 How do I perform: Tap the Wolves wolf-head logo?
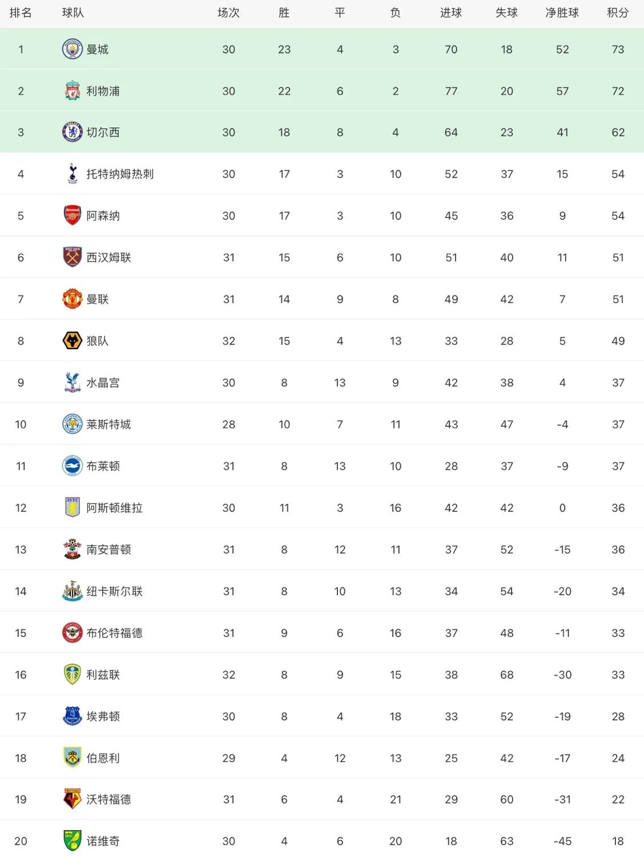(x=73, y=341)
